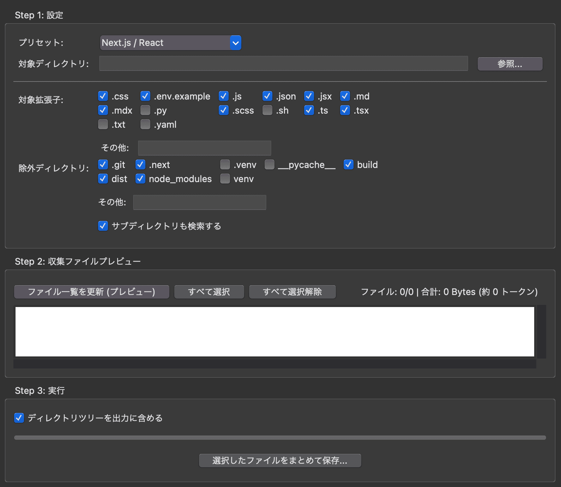Viewport: 561px width, 487px height.
Task: Uncheck the .css extension checkbox
Action: click(103, 96)
